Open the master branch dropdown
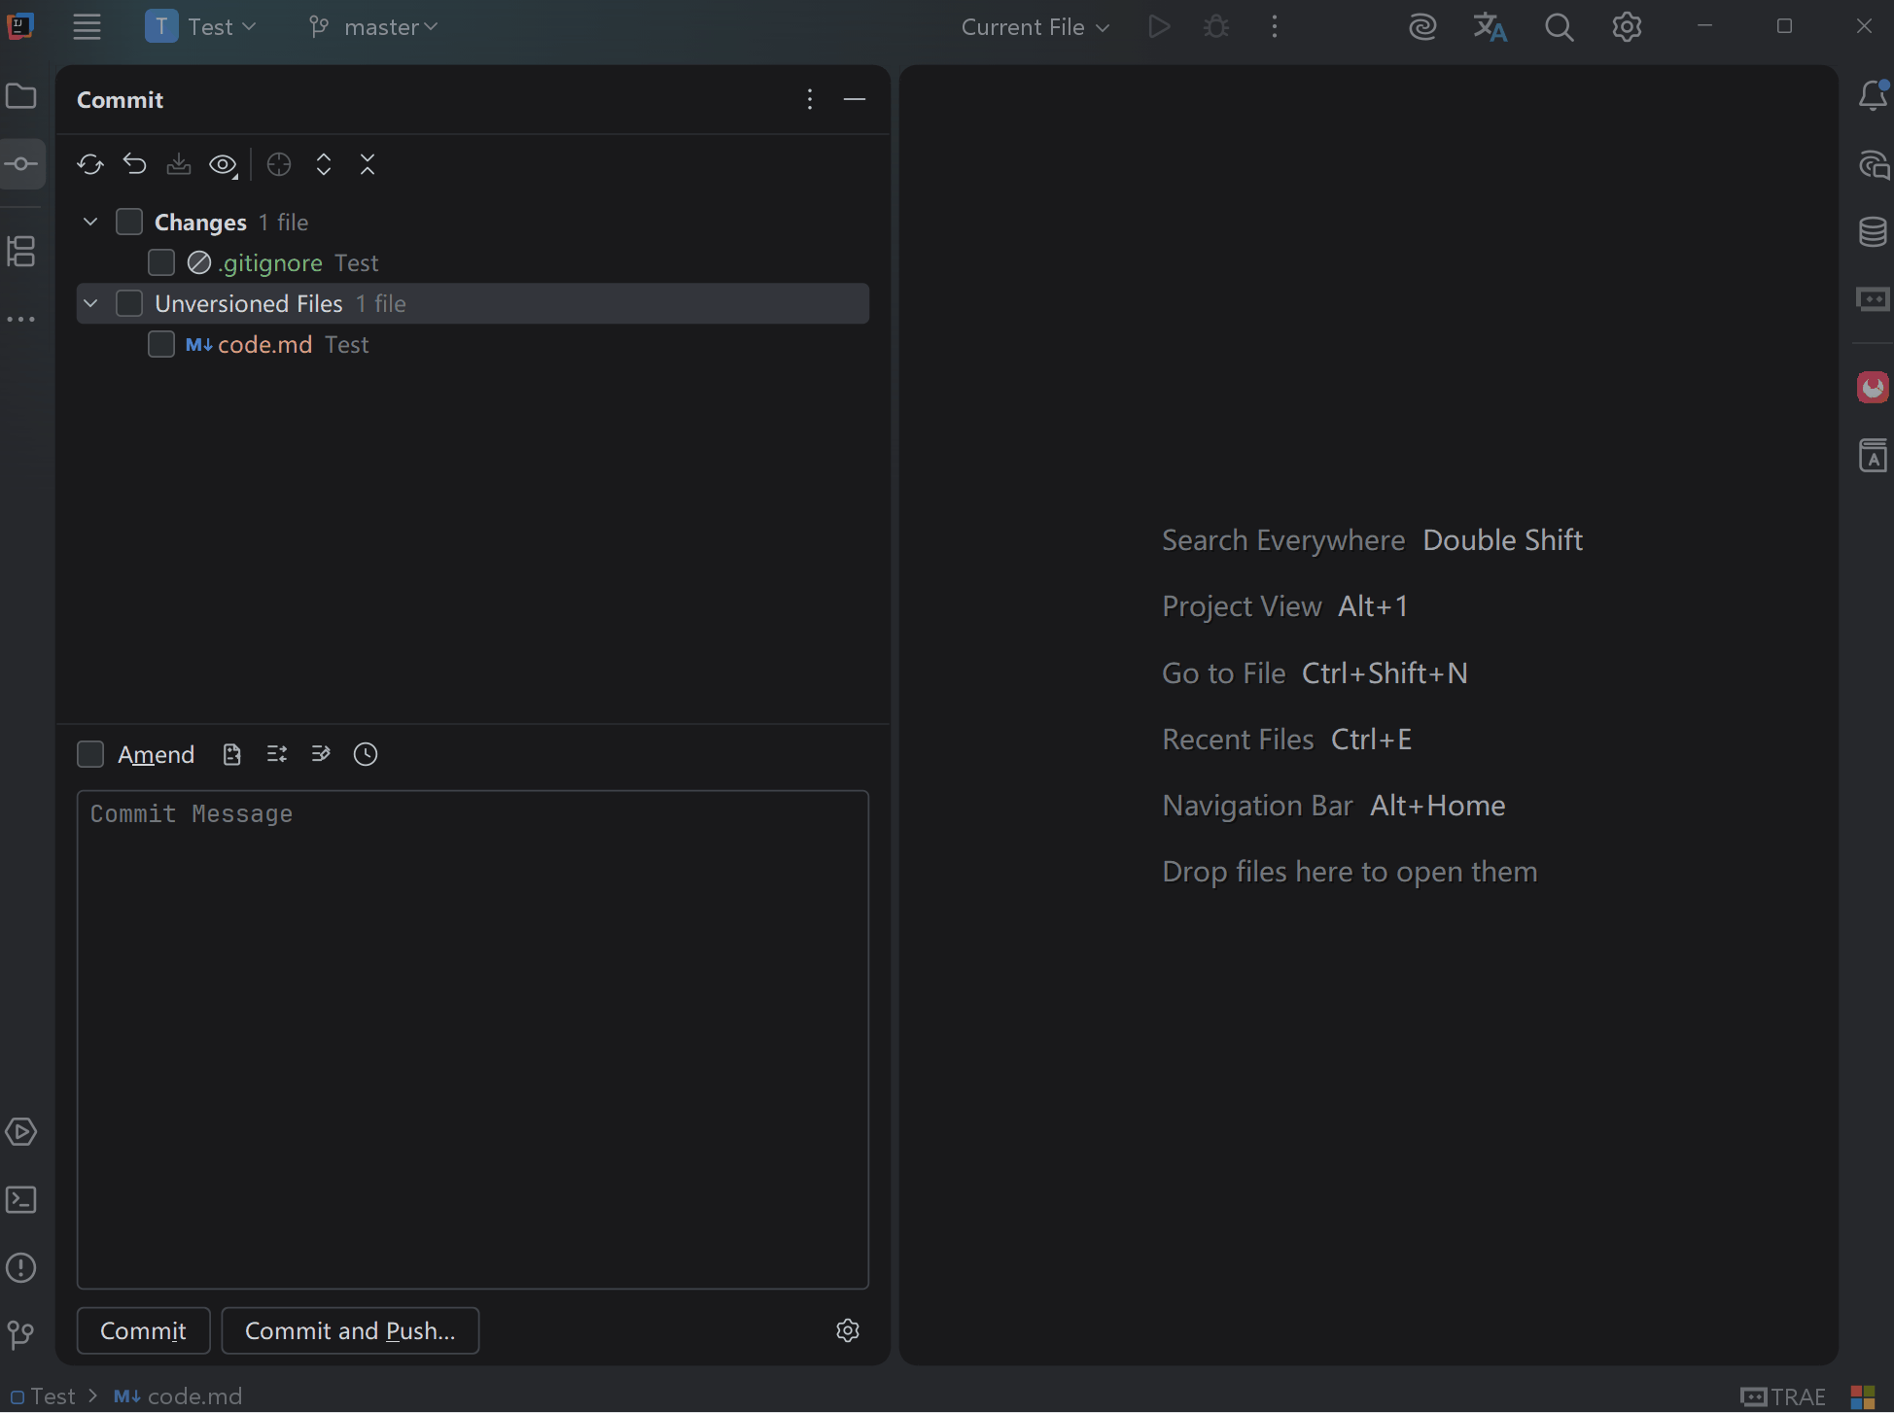1894x1413 pixels. pyautogui.click(x=373, y=26)
